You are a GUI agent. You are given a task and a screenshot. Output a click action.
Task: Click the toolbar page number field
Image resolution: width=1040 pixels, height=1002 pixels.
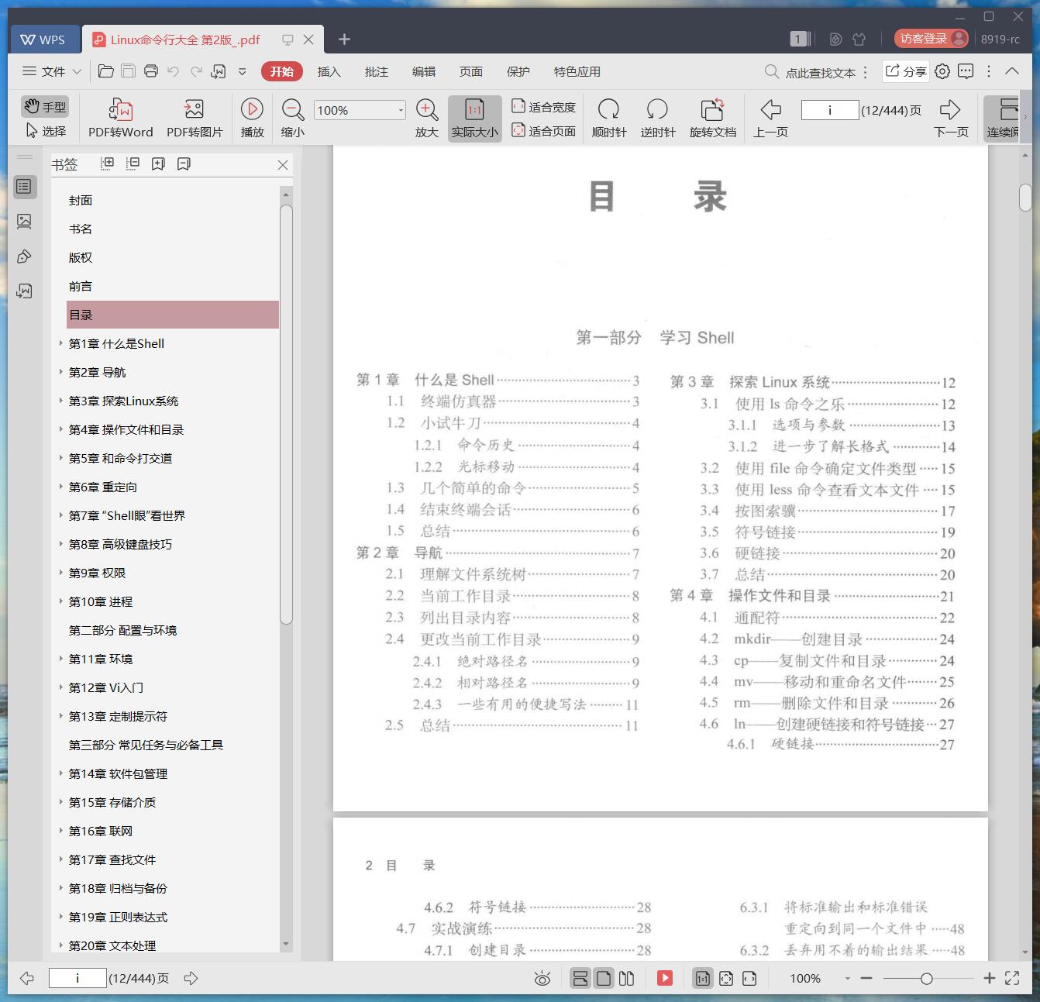(829, 110)
